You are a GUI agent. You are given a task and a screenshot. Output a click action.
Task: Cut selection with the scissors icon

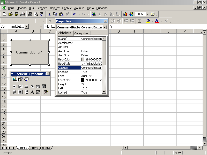[x=49, y=14]
